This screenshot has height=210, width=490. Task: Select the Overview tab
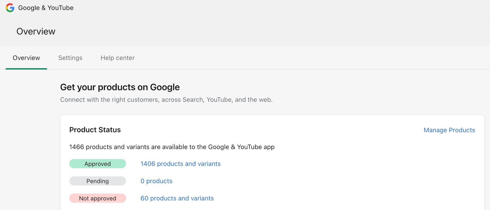click(26, 58)
